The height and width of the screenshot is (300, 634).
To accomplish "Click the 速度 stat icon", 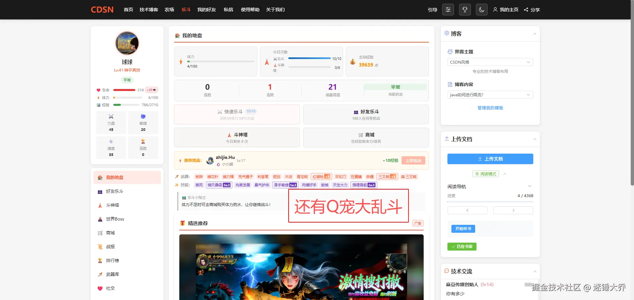I will pos(111,141).
